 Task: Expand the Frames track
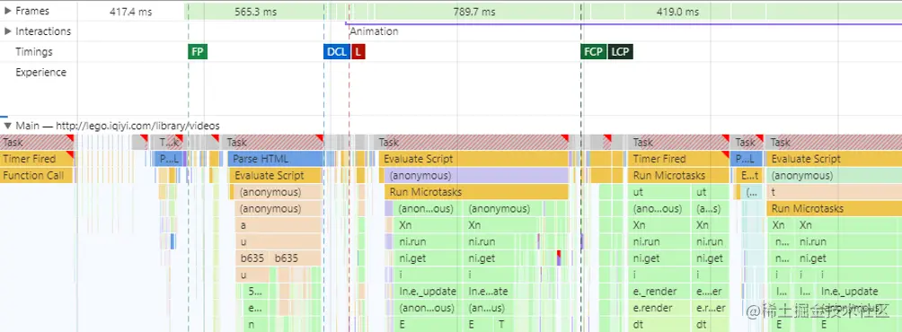(x=8, y=11)
